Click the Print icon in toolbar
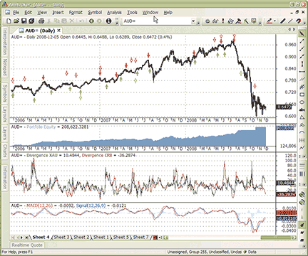The height and width of the screenshot is (256, 308). (x=41, y=21)
